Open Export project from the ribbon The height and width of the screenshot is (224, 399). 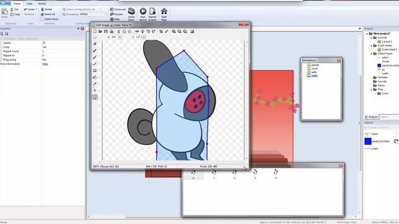(152, 14)
